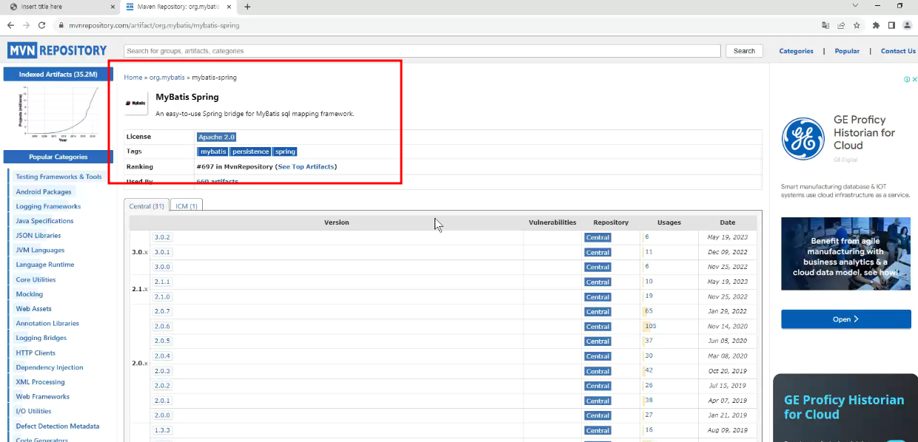Click the MVN Repository logo

tap(57, 50)
